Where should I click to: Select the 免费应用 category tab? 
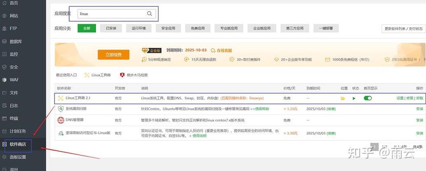point(198,28)
